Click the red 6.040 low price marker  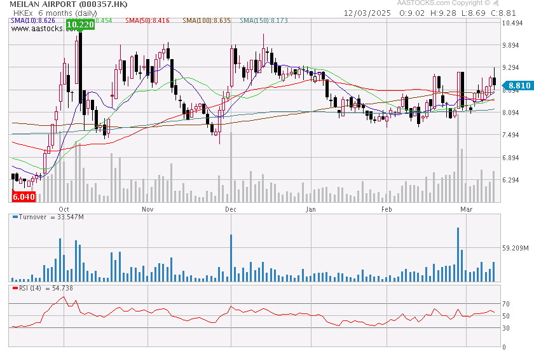[24, 196]
